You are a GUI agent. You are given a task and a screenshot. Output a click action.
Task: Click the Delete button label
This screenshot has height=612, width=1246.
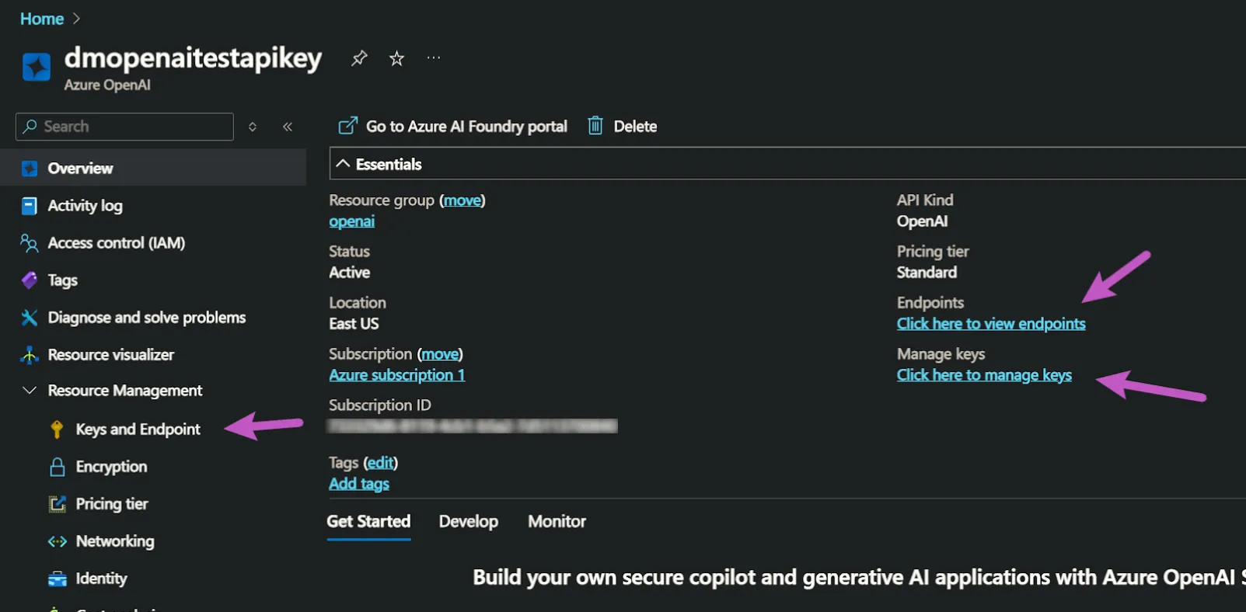click(x=635, y=127)
